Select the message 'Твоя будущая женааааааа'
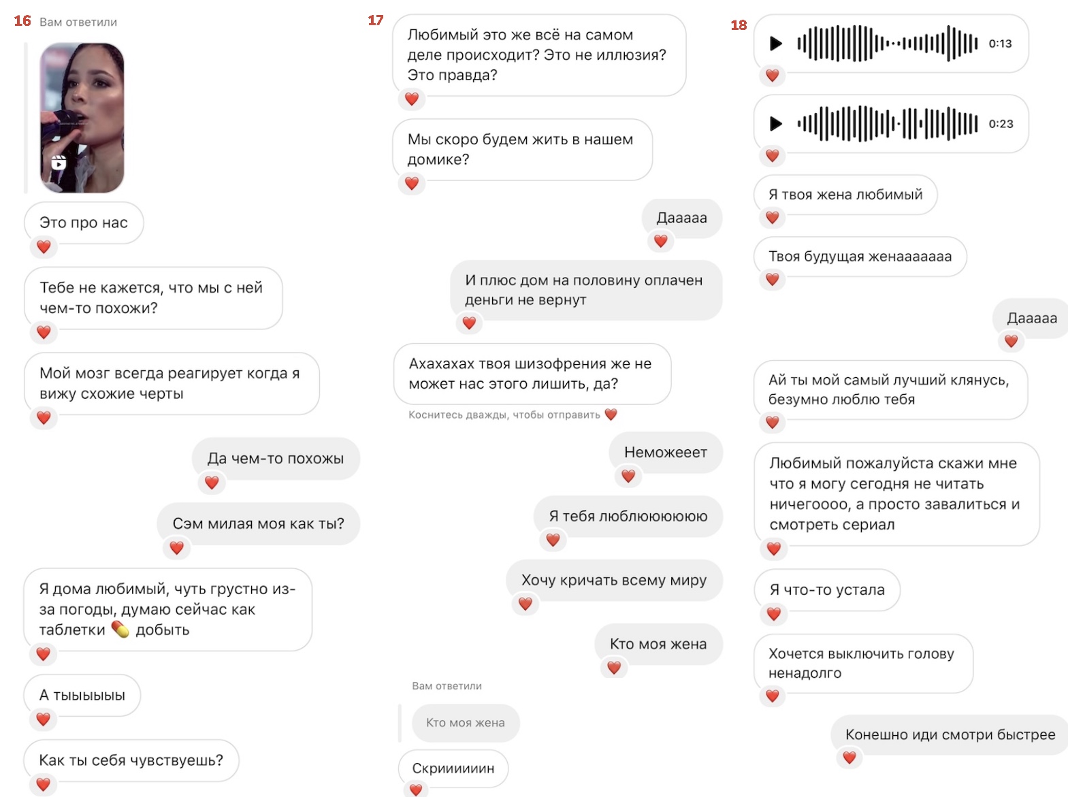Viewport: 1068px width, 797px height. [860, 257]
